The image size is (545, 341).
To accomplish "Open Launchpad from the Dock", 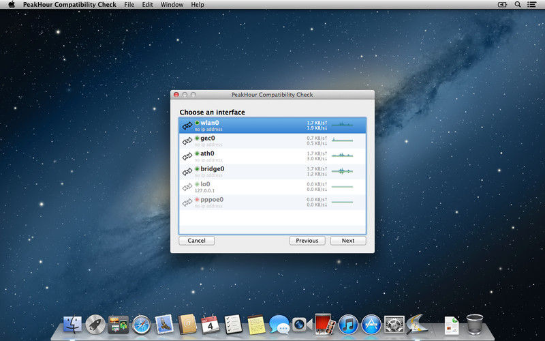I will click(x=95, y=325).
